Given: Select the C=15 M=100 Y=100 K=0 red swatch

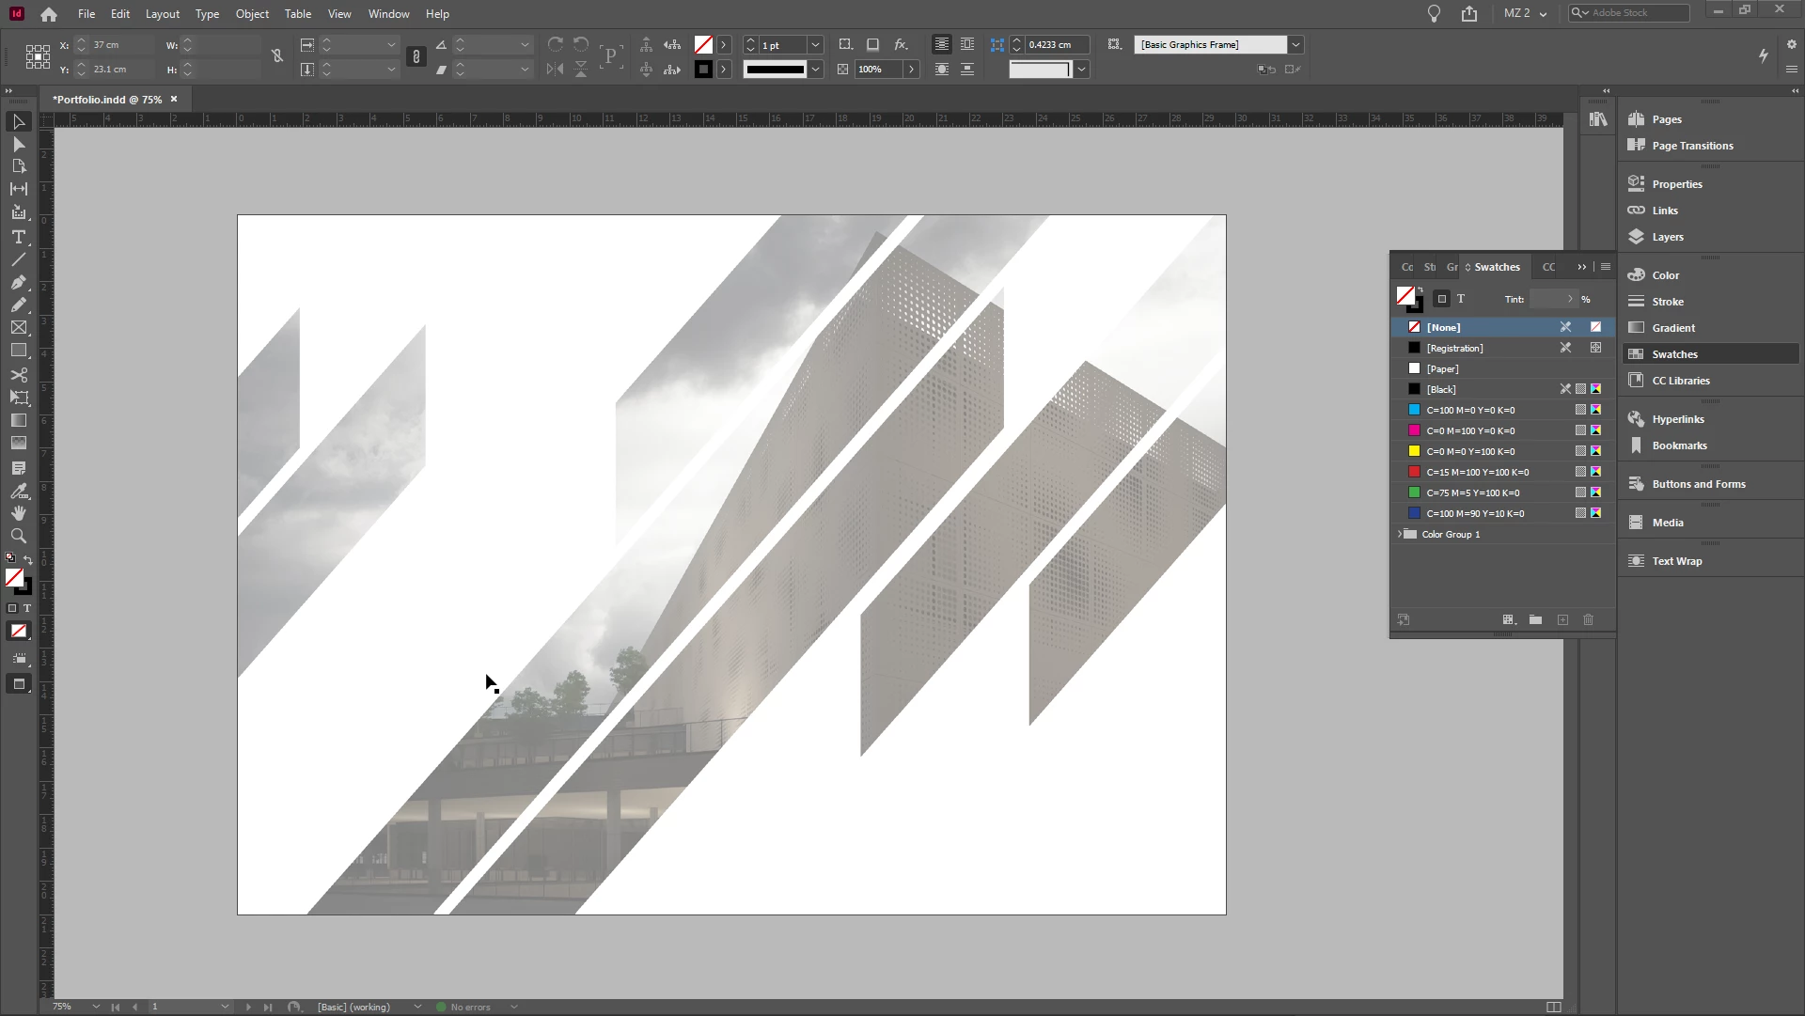Looking at the screenshot, I should pyautogui.click(x=1477, y=472).
